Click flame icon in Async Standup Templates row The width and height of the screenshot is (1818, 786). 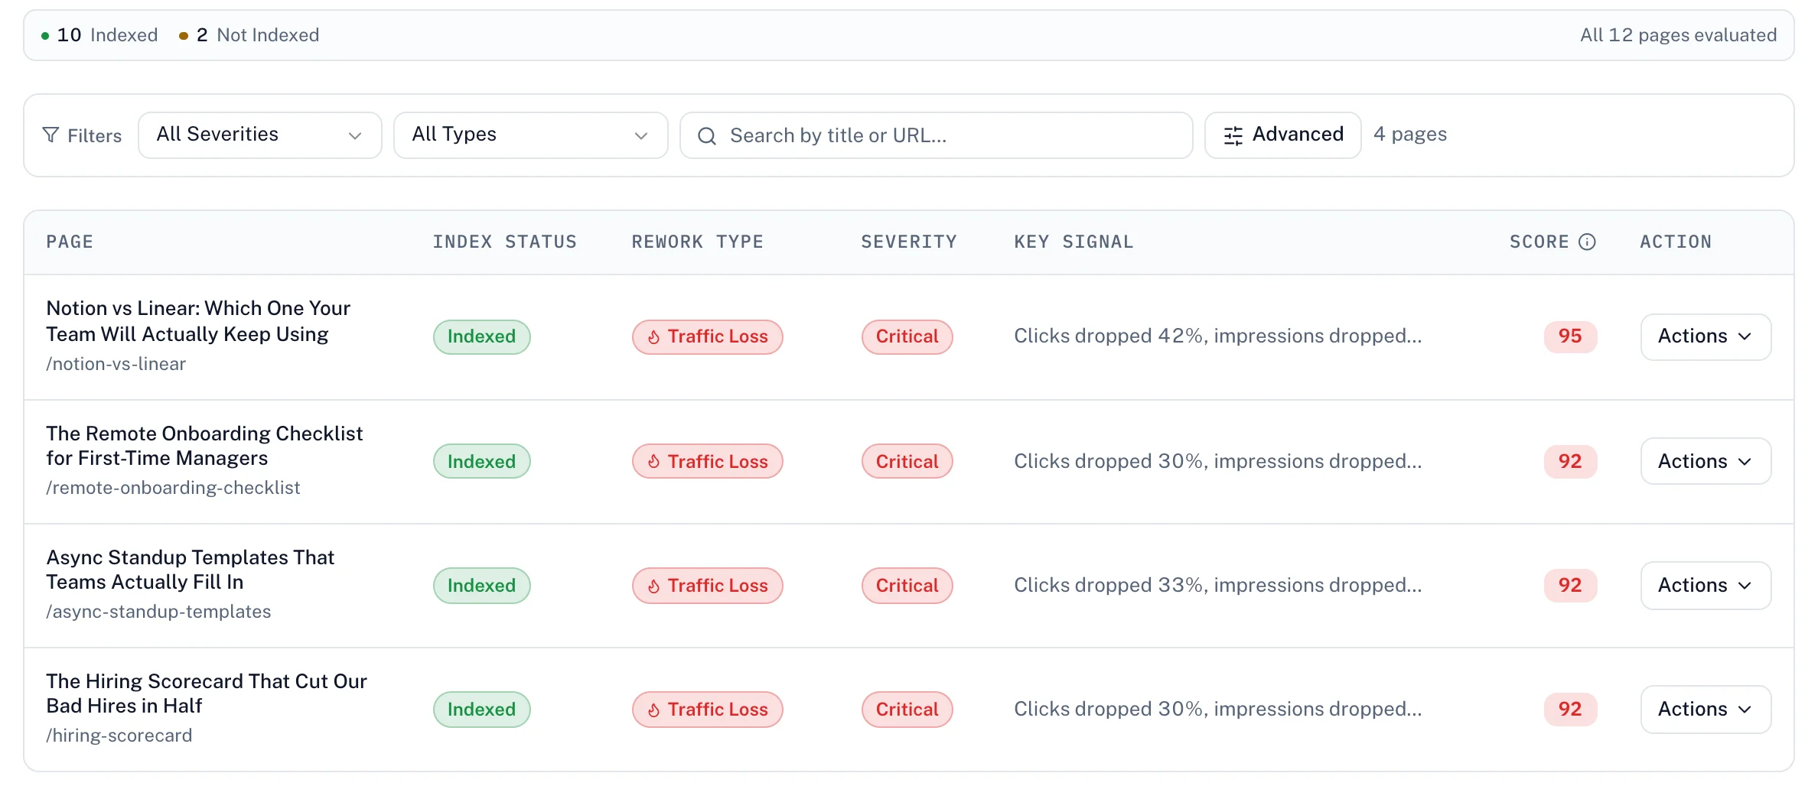(x=654, y=586)
